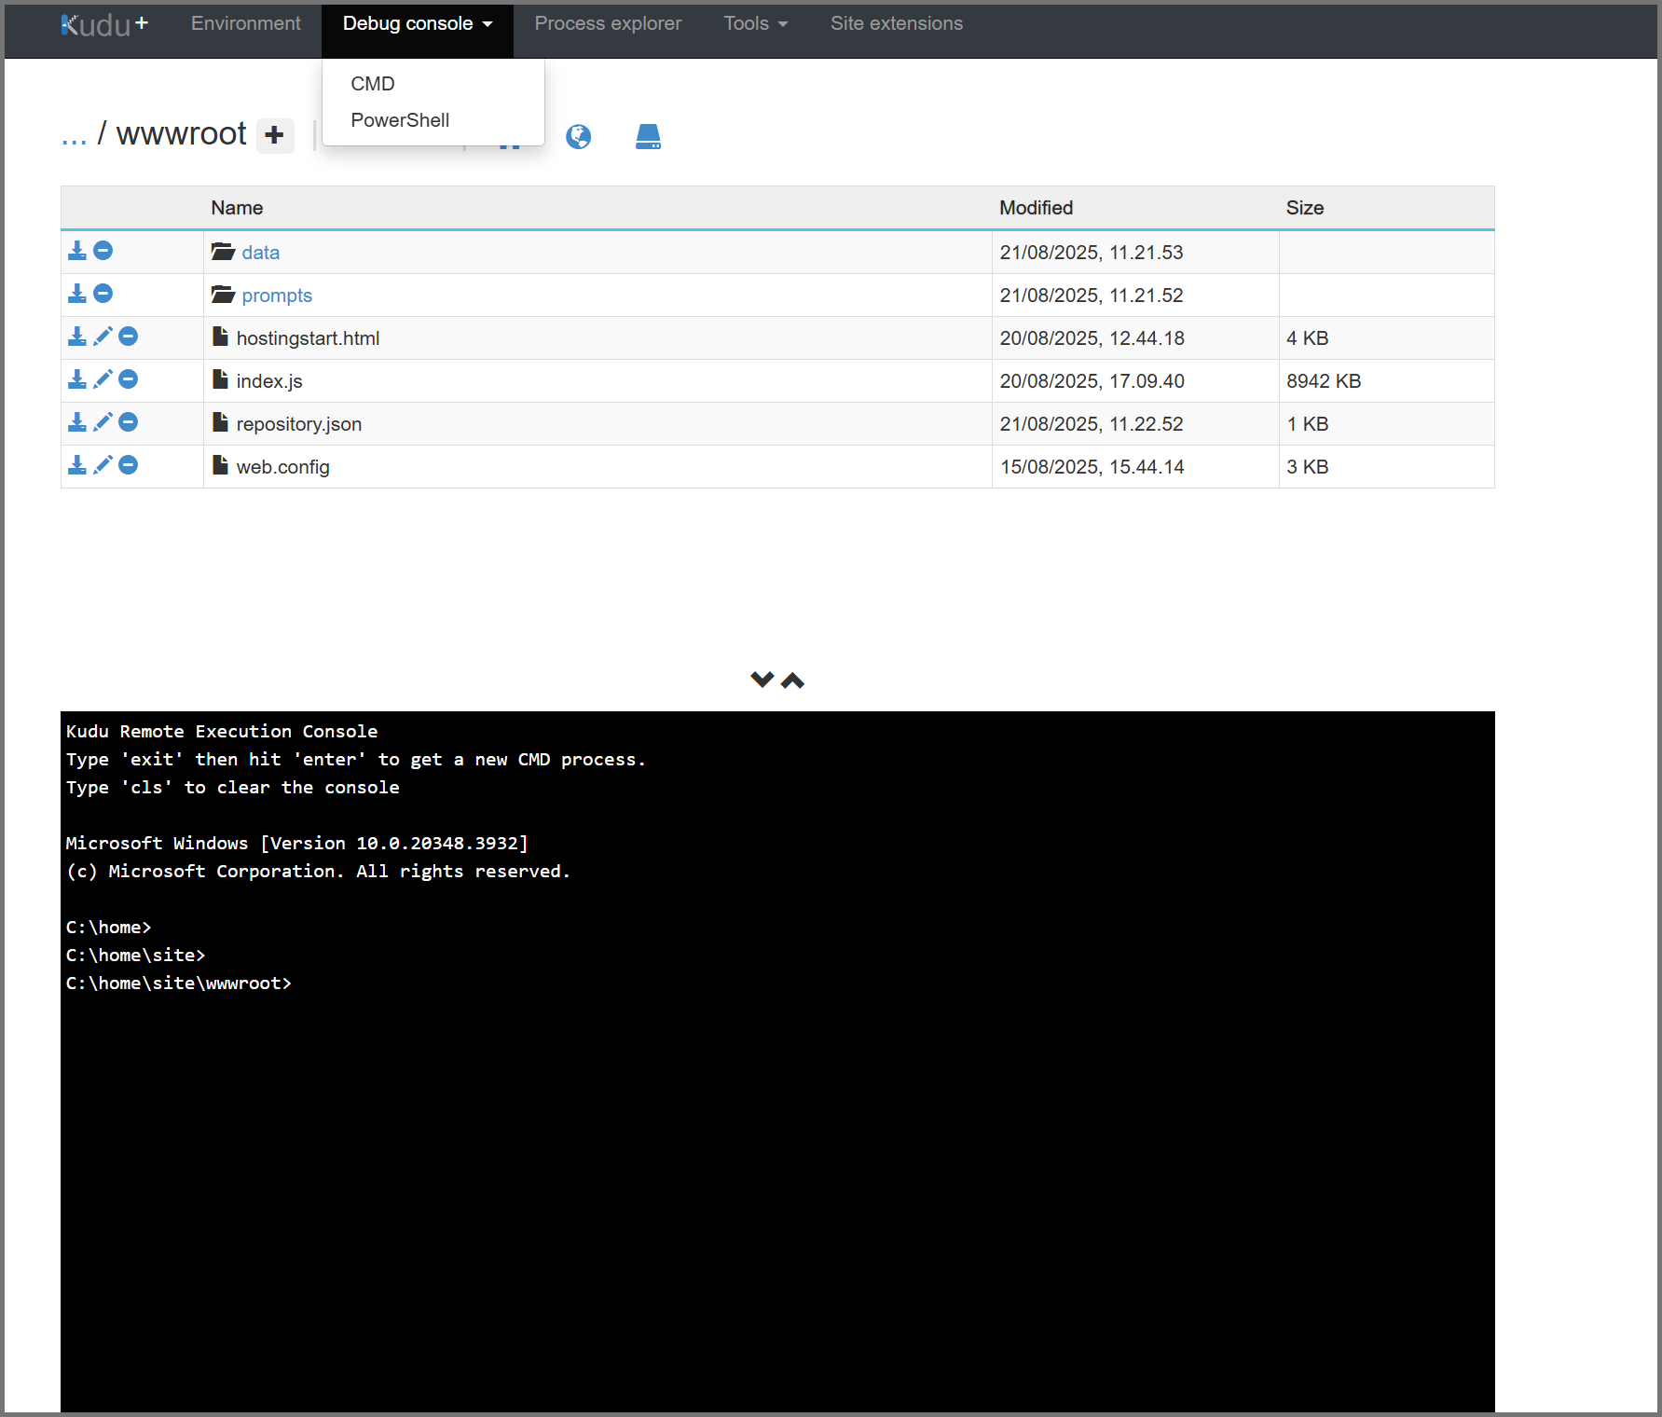Go to Site extensions
This screenshot has height=1417, width=1662.
point(896,23)
